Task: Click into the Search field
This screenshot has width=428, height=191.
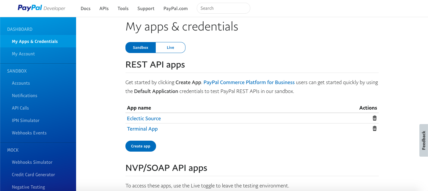Action: 224,8
